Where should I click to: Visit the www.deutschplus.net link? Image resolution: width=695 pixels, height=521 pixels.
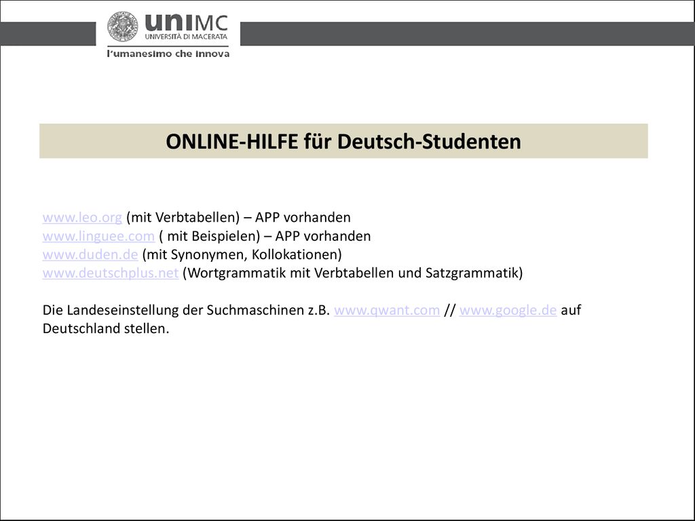(x=111, y=273)
